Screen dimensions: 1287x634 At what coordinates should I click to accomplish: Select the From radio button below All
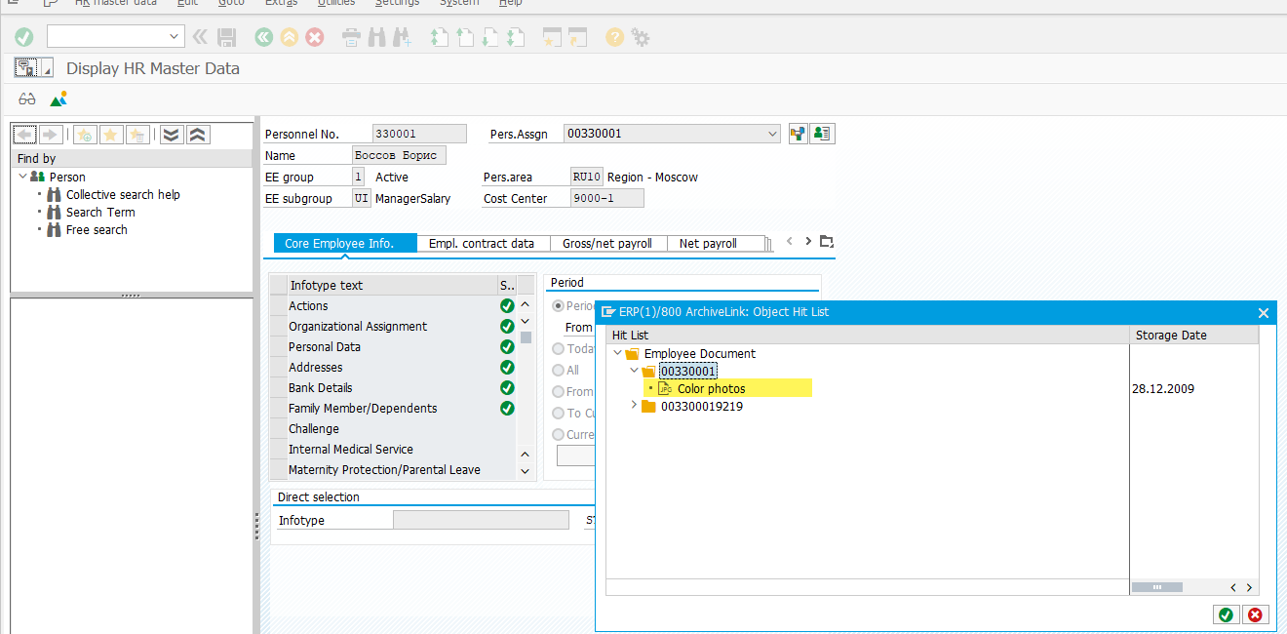[559, 391]
